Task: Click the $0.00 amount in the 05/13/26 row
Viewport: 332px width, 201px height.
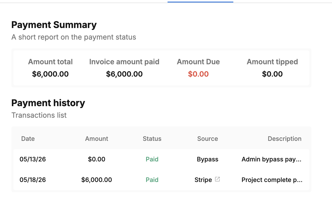Action: 97,159
